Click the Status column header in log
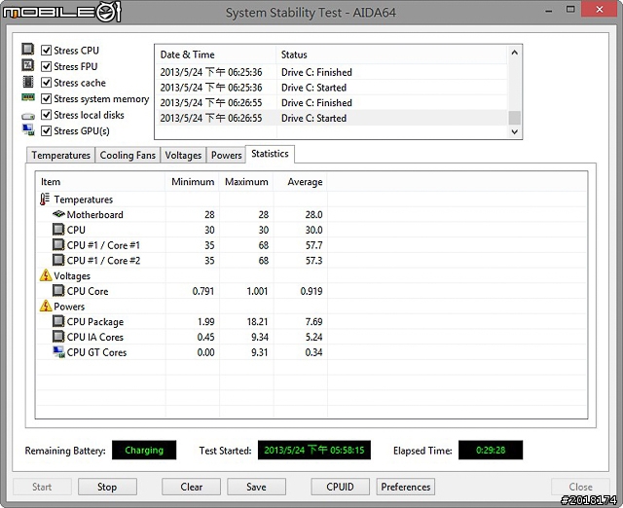Image resolution: width=623 pixels, height=508 pixels. tap(391, 54)
